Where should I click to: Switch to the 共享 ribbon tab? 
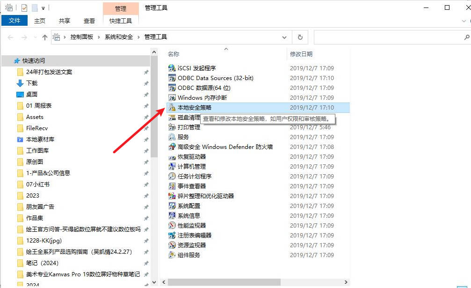(x=64, y=21)
